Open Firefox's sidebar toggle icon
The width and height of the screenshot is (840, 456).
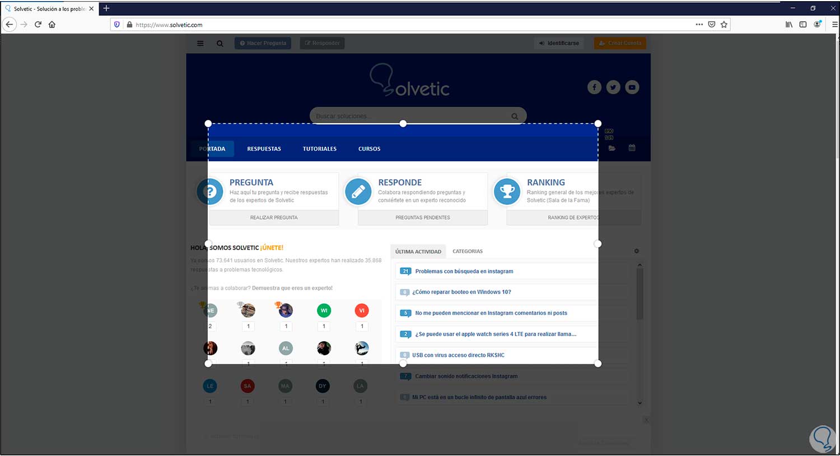tap(802, 24)
